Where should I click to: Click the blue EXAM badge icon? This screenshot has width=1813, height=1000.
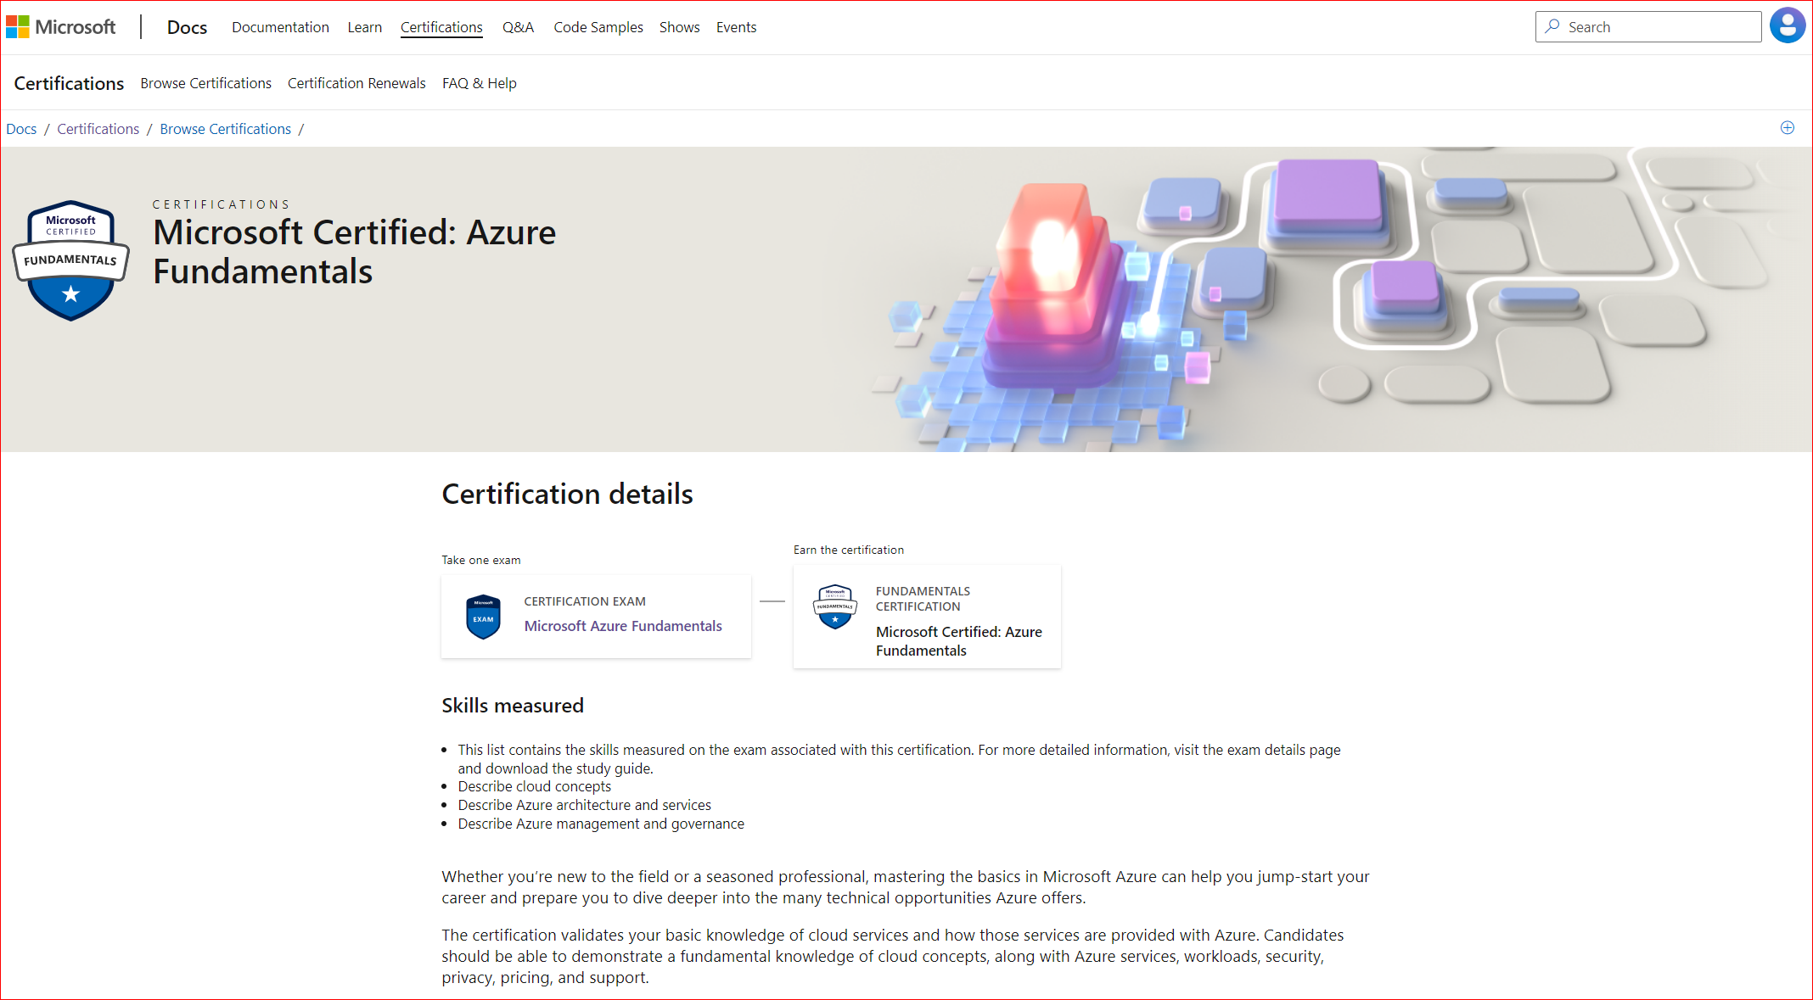pyautogui.click(x=483, y=617)
